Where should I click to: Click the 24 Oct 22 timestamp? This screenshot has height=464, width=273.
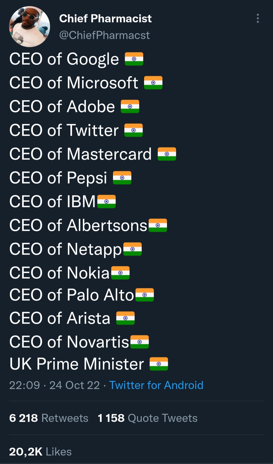74,385
